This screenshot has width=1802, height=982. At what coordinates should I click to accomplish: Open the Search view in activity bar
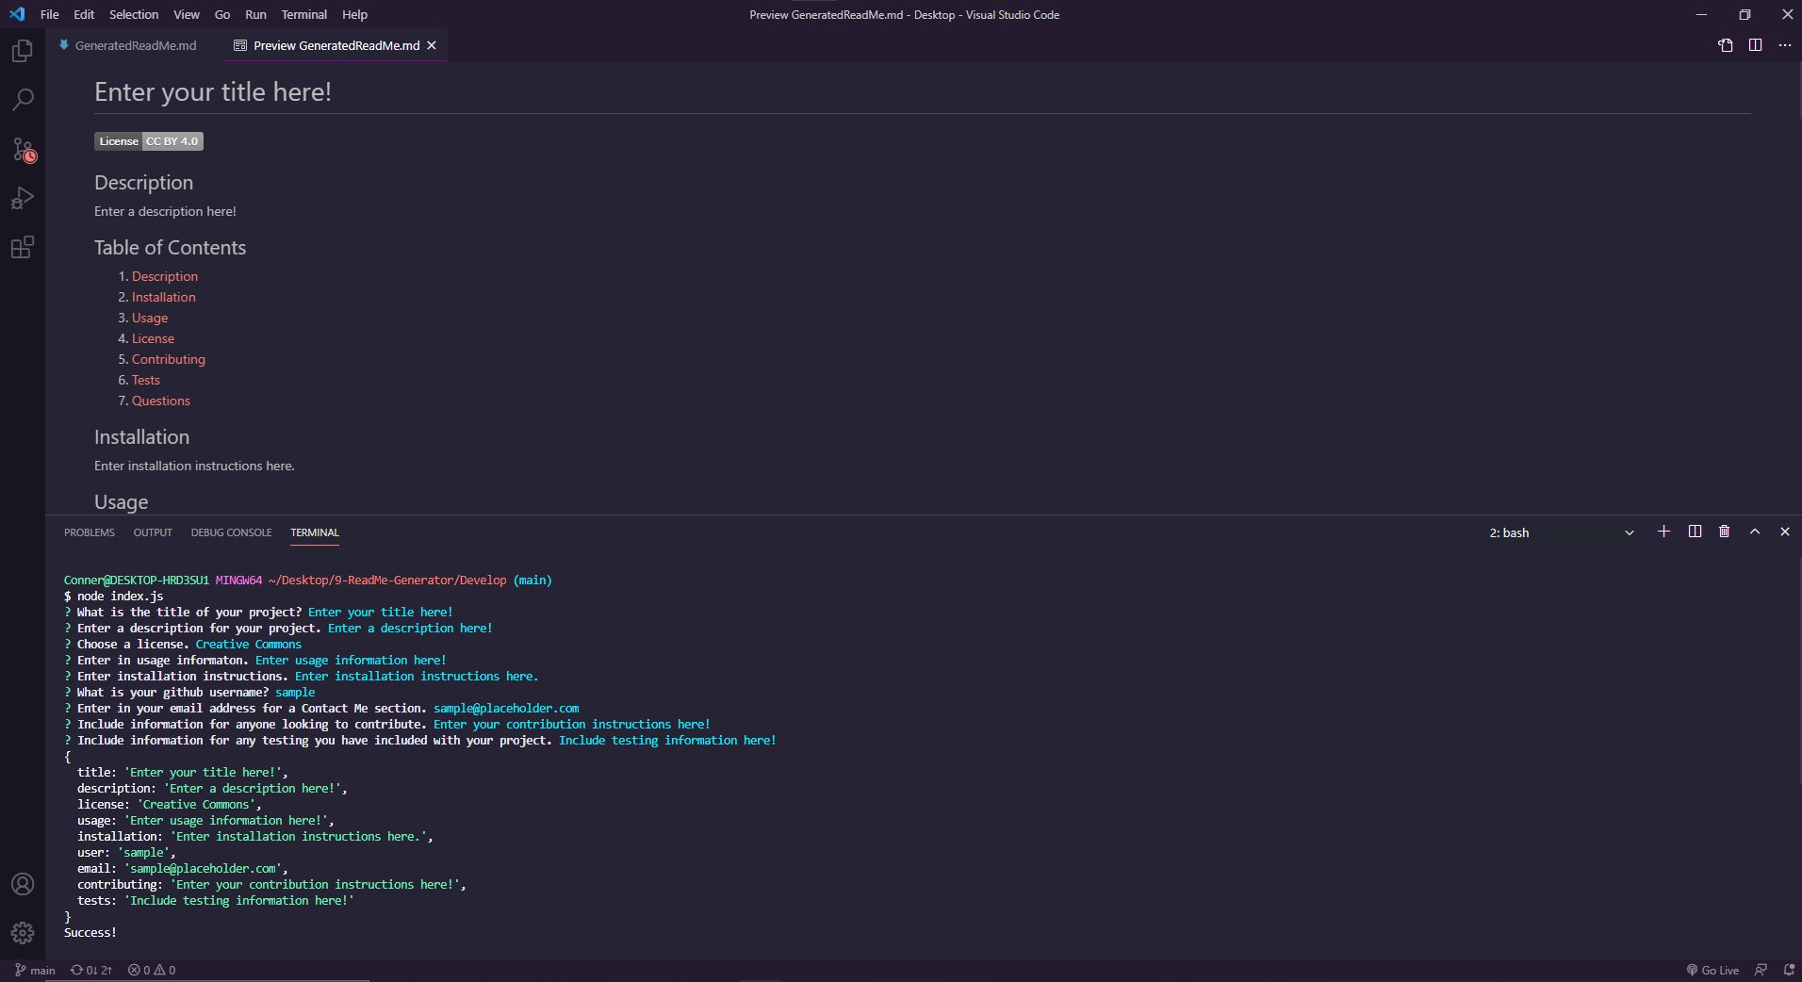click(23, 100)
